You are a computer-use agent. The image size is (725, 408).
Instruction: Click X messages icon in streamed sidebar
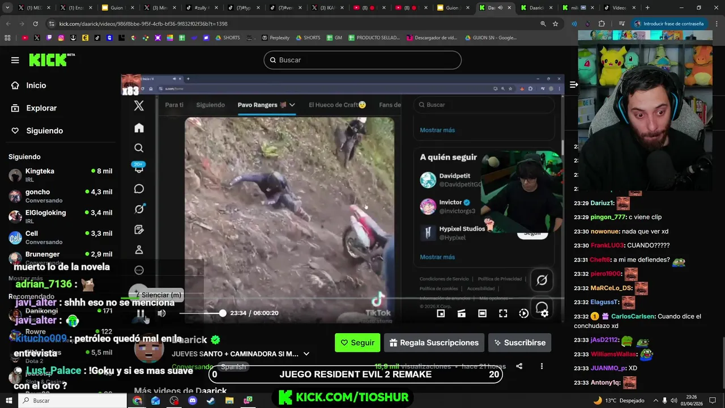point(139,189)
